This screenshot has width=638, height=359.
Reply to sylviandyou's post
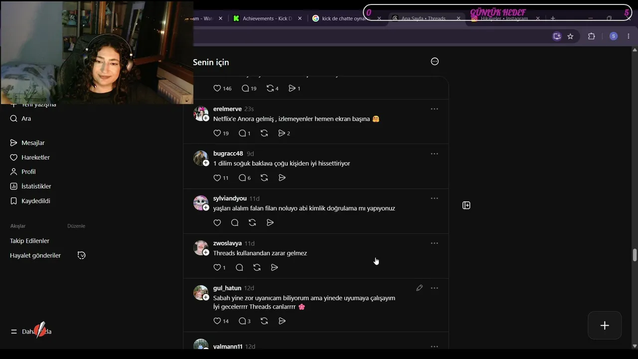click(235, 223)
